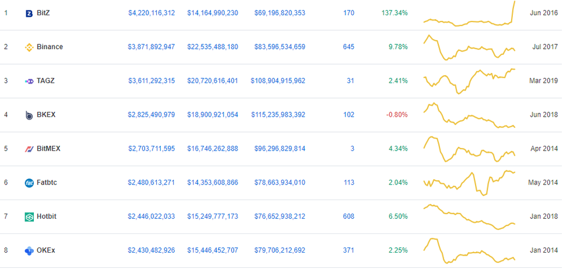Click BitZ 137.34% change value

(x=395, y=13)
